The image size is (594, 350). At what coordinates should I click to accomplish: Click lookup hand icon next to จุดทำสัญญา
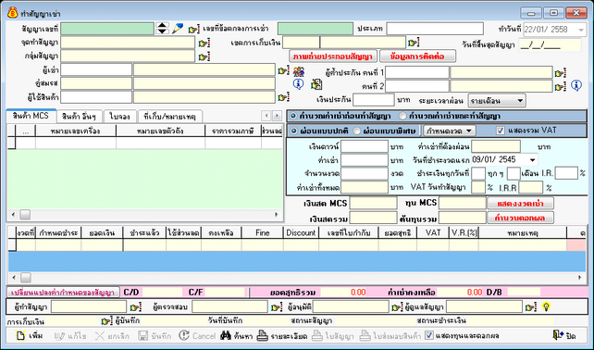(204, 43)
